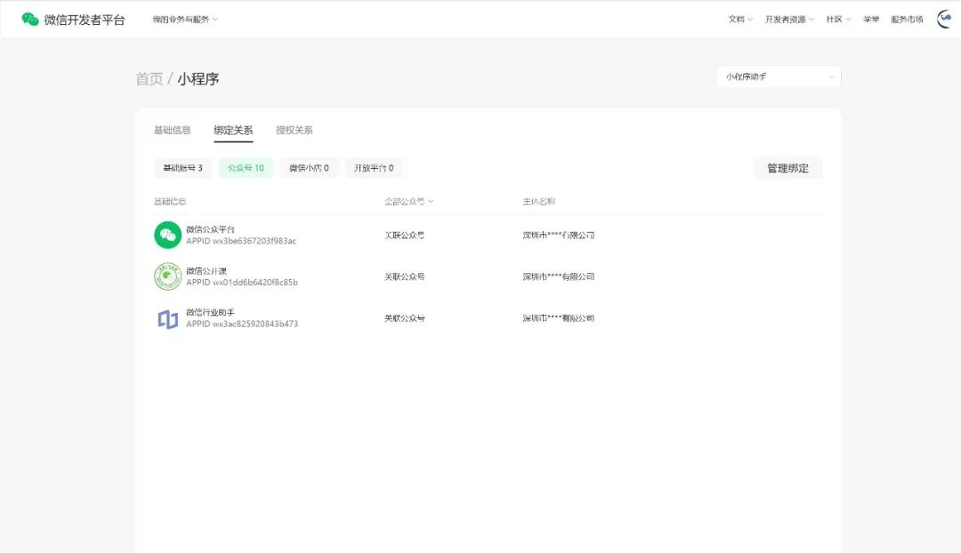Select the 绑定关系 tab
The height and width of the screenshot is (553, 961).
233,130
